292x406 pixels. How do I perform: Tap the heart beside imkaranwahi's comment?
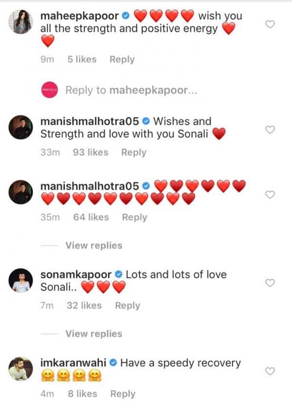point(272,371)
